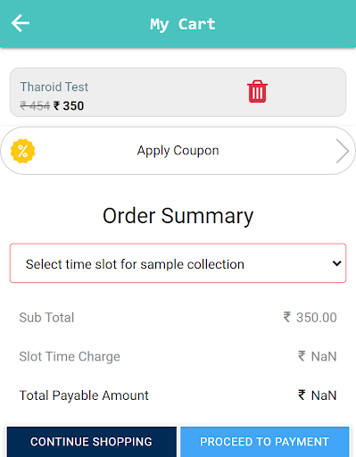Click the struck-through ₹454 original price

(x=35, y=105)
